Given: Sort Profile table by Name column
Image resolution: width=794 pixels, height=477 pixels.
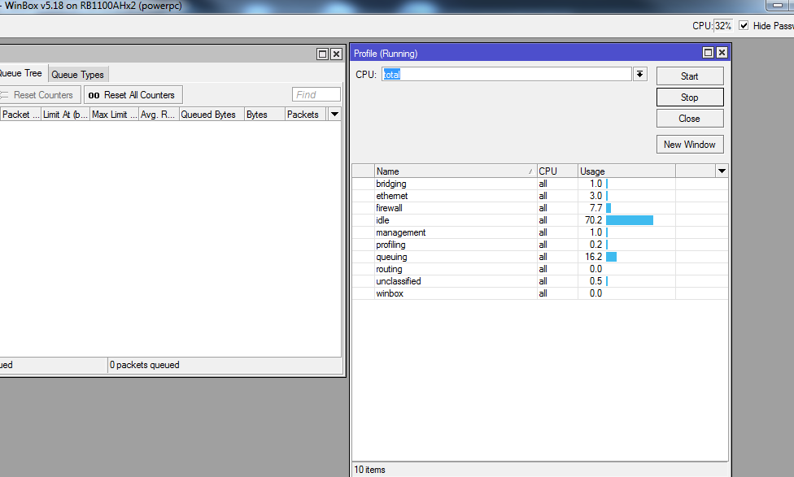Looking at the screenshot, I should 456,171.
